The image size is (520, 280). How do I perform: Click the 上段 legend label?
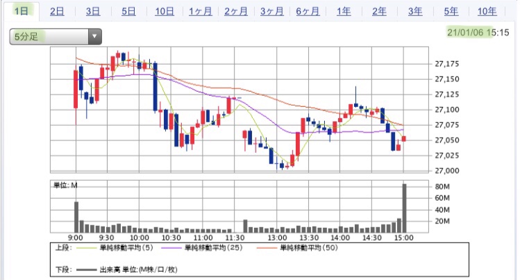click(x=63, y=248)
